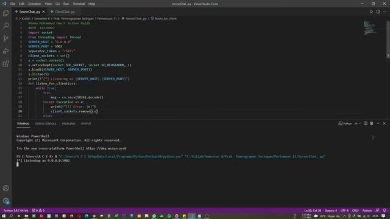Click line number 20 in gutter
The height and width of the screenshot is (219, 390).
click(20, 111)
